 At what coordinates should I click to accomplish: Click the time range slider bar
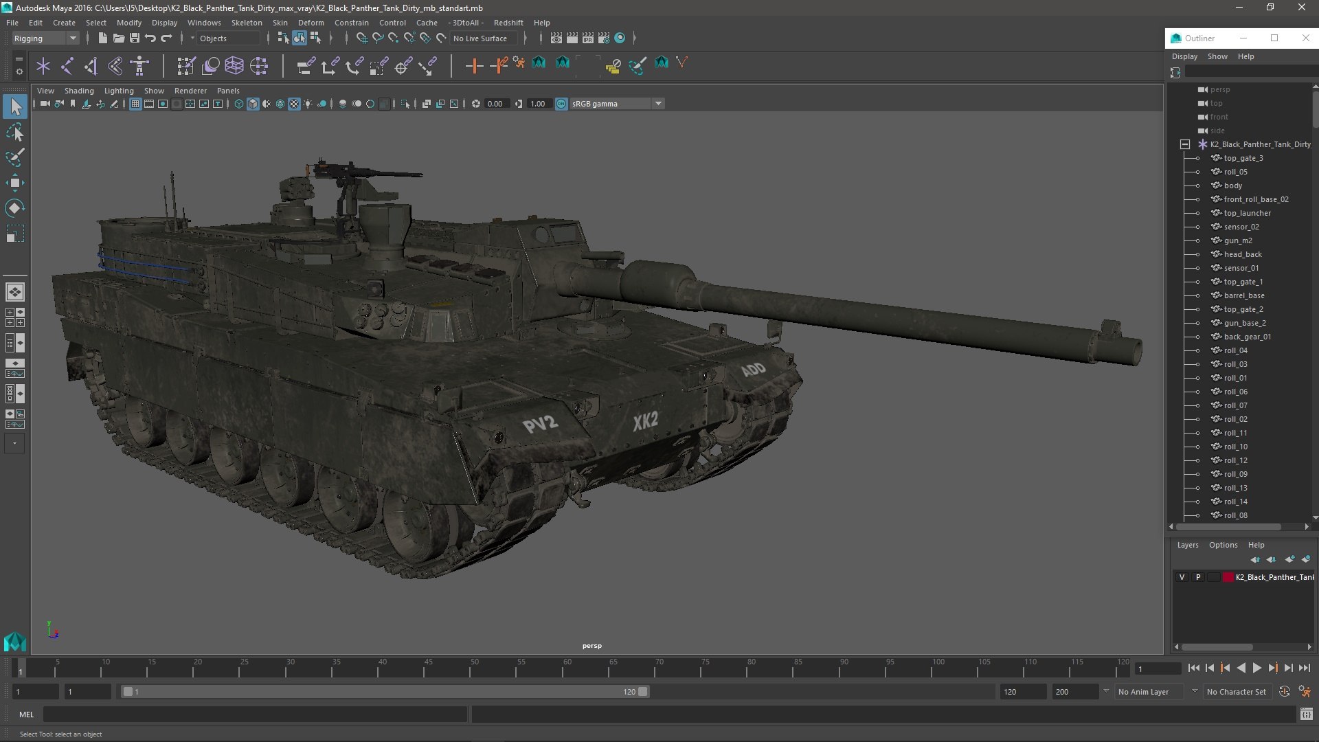[x=385, y=692]
